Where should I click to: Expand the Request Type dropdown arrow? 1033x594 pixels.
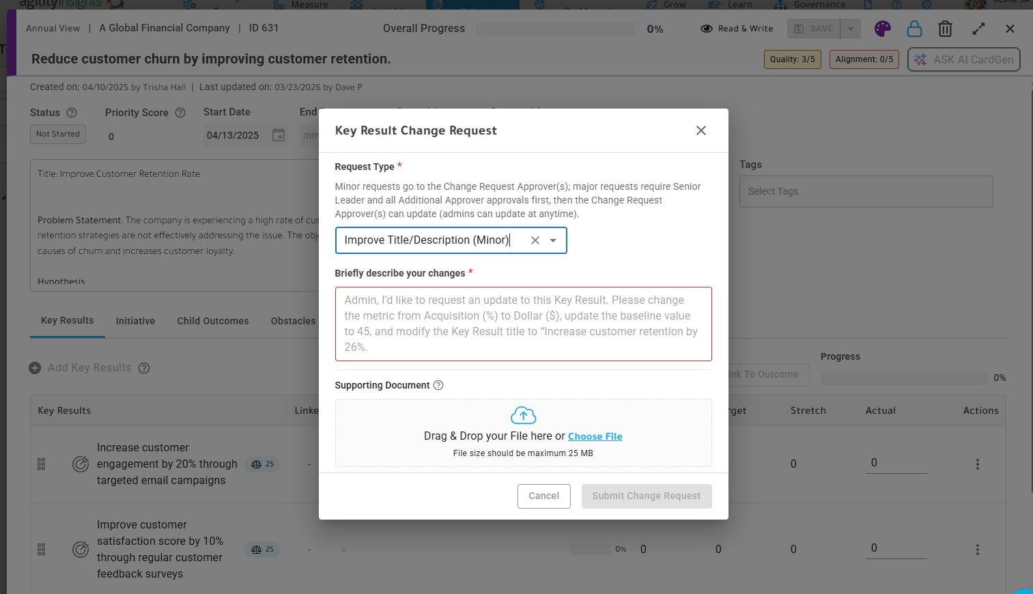(553, 240)
